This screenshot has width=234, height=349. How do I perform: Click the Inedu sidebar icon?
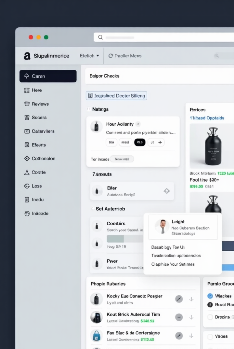[x=27, y=200]
